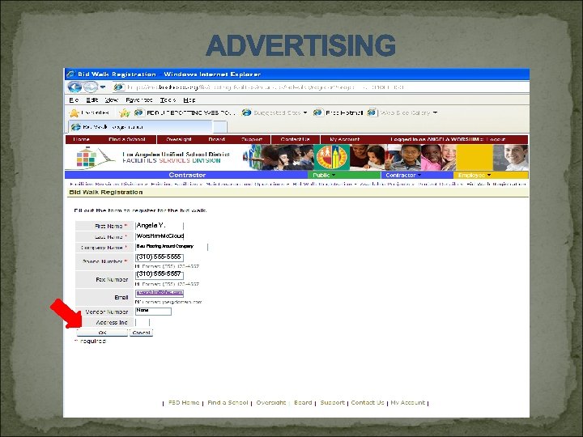Open the Web Slice Gallery dropdown

pos(402,112)
